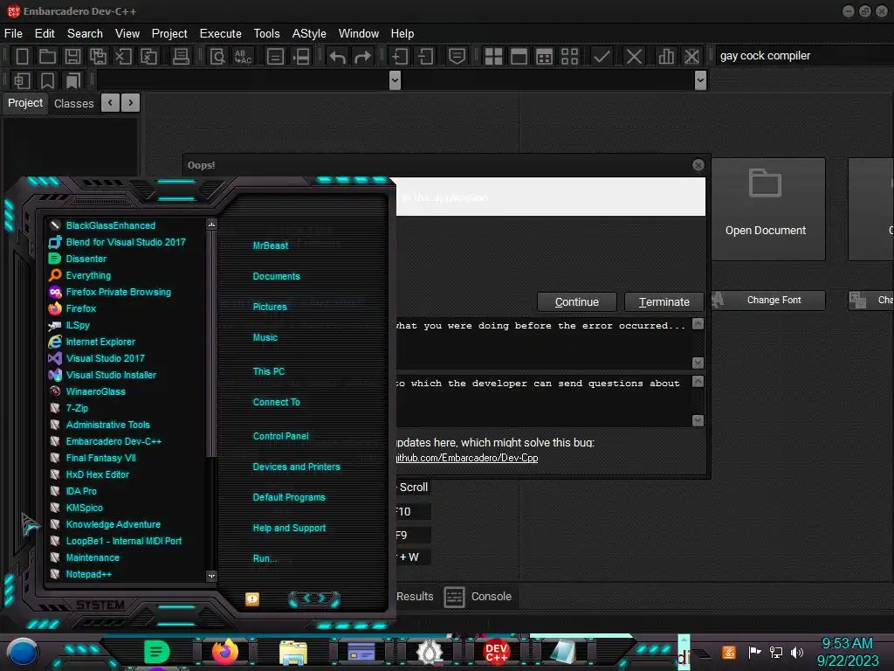The width and height of the screenshot is (894, 671).
Task: Click the right arrow beside Classes tab
Action: 131,103
